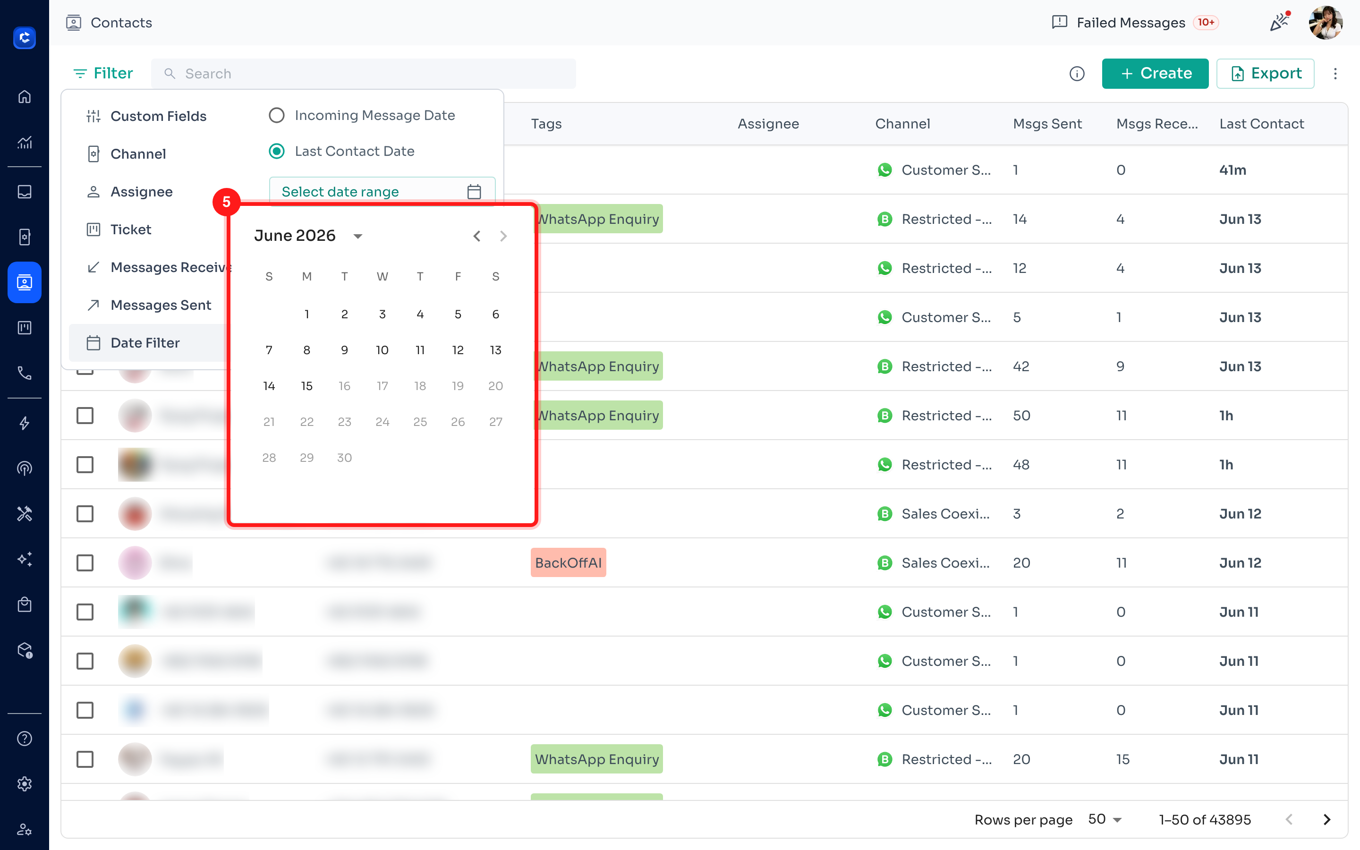Screen dimensions: 1360x850
Task: Select Last Contact Date radio option
Action: [277, 151]
